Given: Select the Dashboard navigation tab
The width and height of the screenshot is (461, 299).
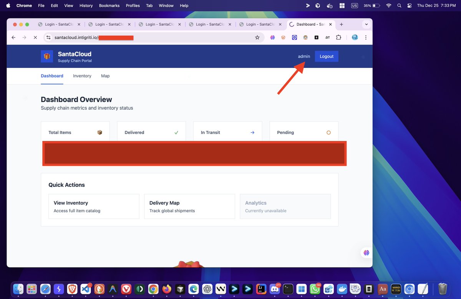Looking at the screenshot, I should [x=52, y=76].
